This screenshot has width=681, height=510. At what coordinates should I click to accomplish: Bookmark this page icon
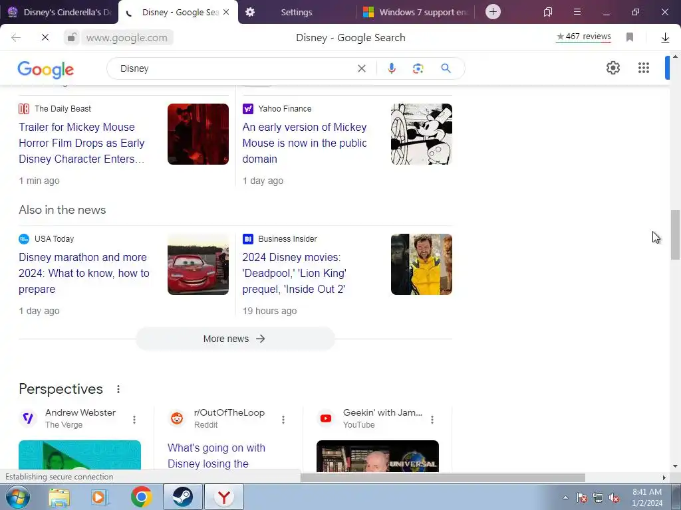click(630, 37)
